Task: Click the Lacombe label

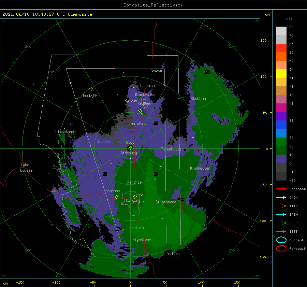Action: [147, 86]
